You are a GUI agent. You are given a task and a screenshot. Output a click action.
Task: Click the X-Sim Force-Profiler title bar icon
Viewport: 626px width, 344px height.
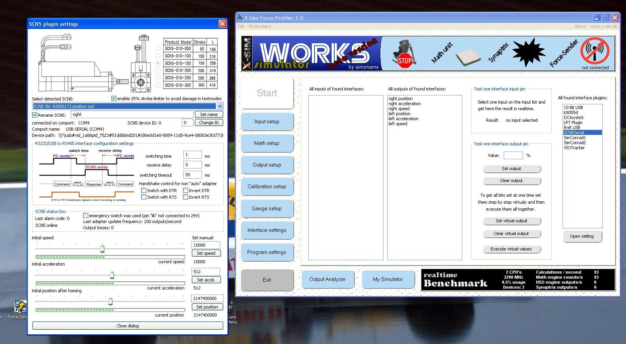240,17
